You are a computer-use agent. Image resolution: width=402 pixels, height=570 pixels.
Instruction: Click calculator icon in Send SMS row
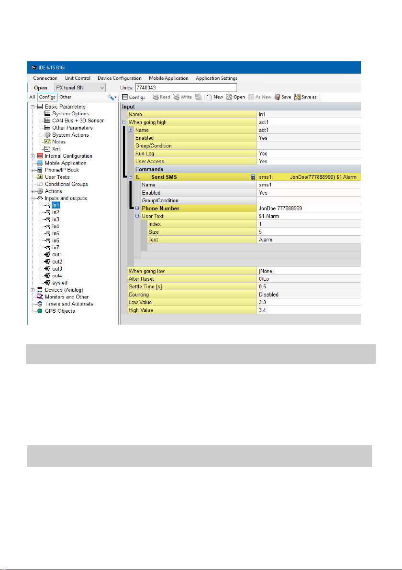pyautogui.click(x=253, y=177)
